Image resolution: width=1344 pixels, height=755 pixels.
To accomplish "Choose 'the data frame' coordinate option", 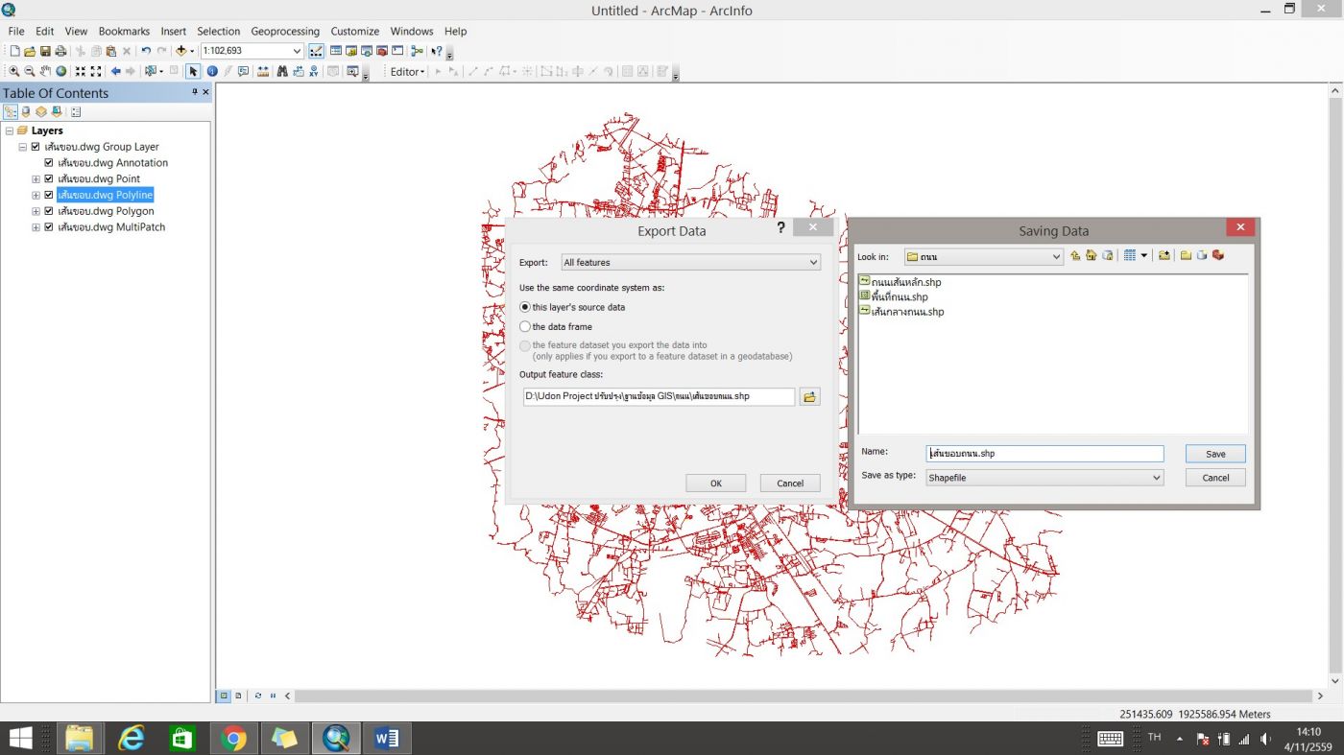I will tap(525, 327).
